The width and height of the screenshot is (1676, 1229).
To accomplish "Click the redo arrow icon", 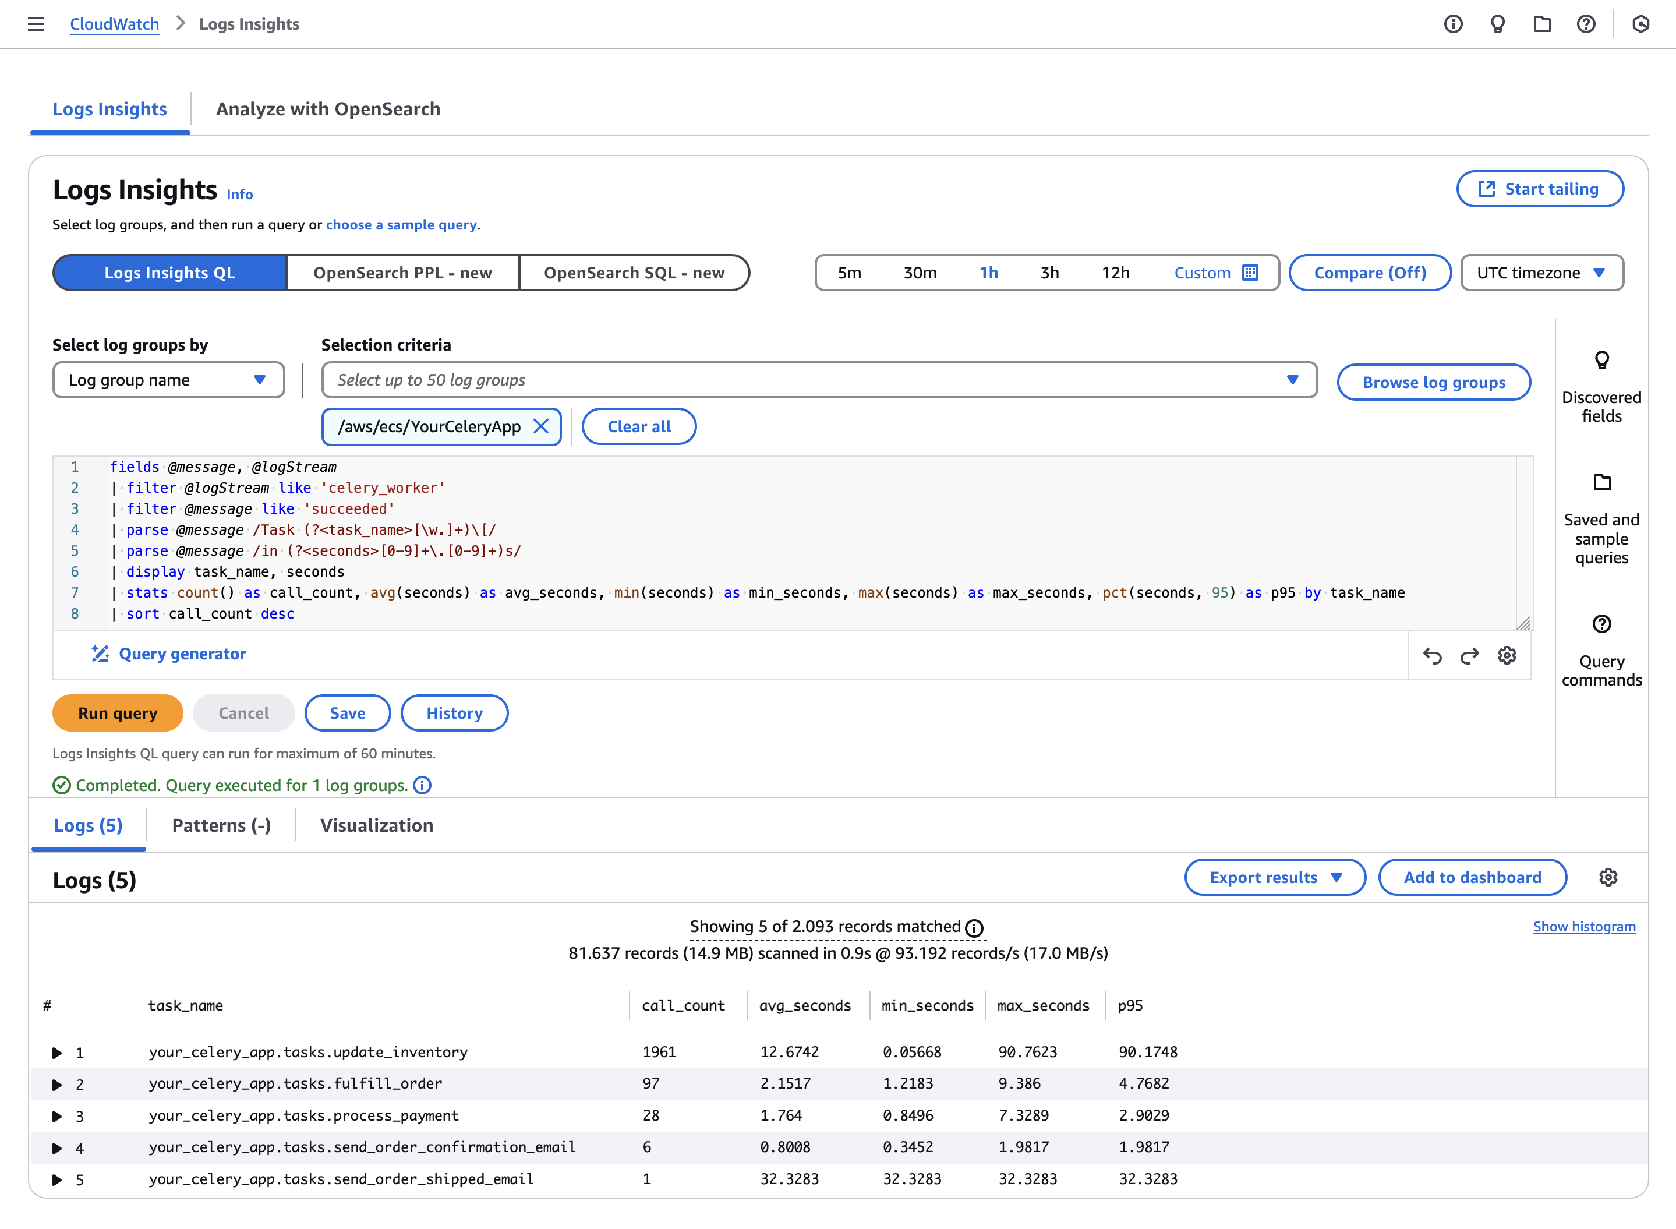I will pos(1468,655).
